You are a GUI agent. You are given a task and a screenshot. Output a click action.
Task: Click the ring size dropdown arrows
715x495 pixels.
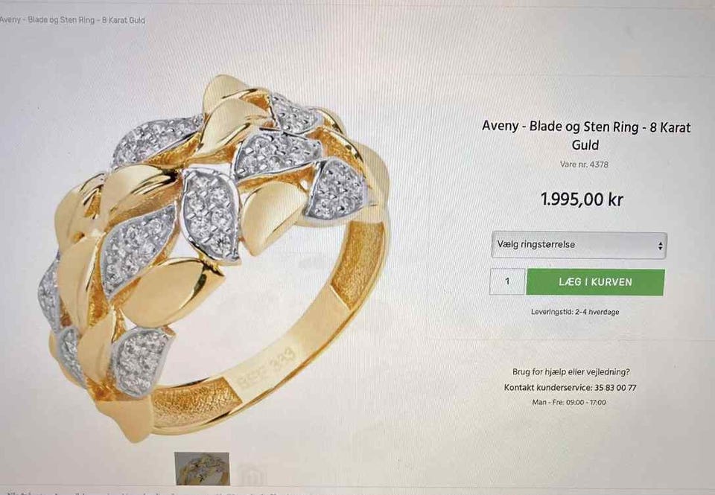[660, 246]
